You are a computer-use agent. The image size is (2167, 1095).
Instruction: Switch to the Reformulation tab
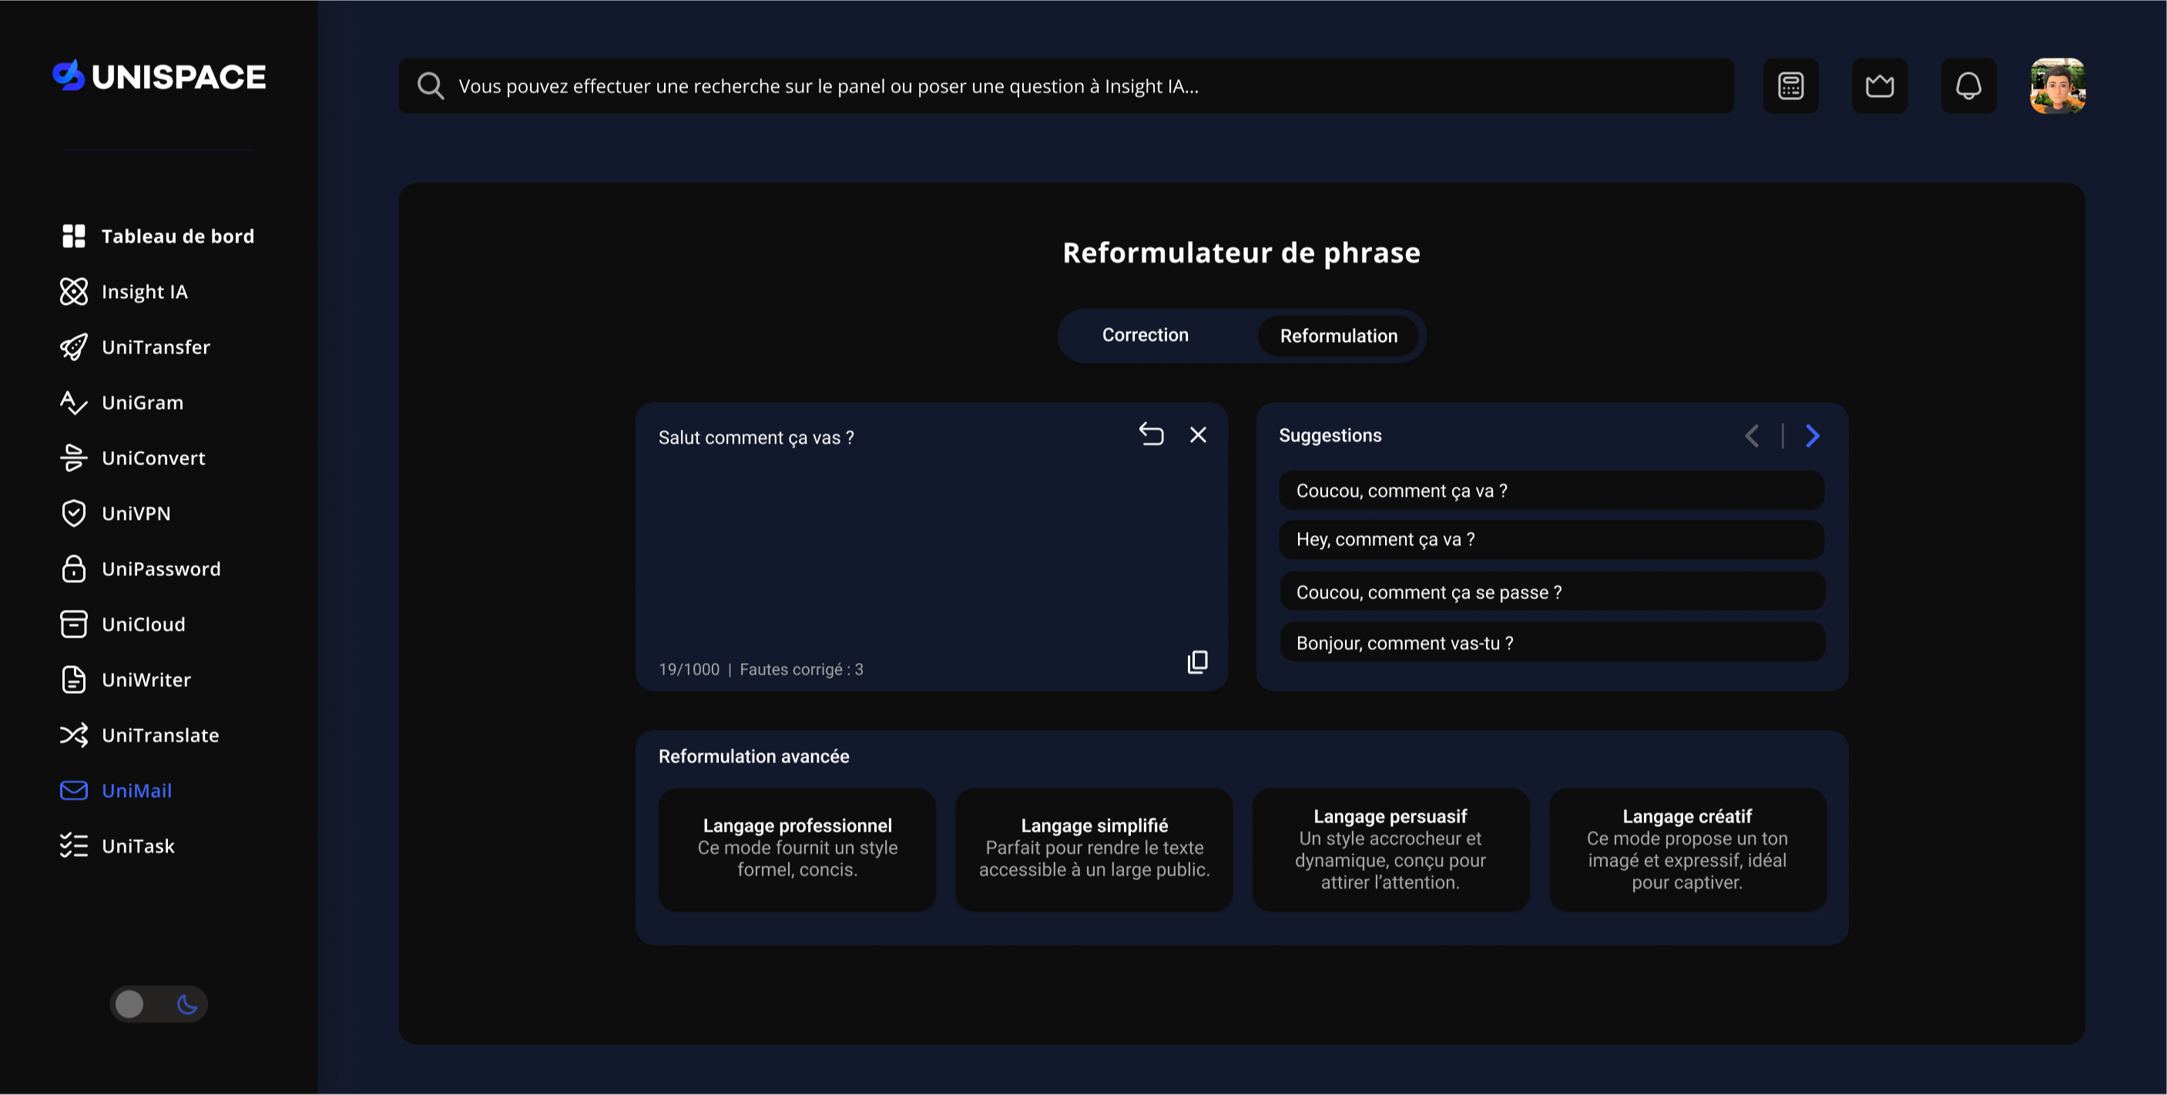[1338, 337]
